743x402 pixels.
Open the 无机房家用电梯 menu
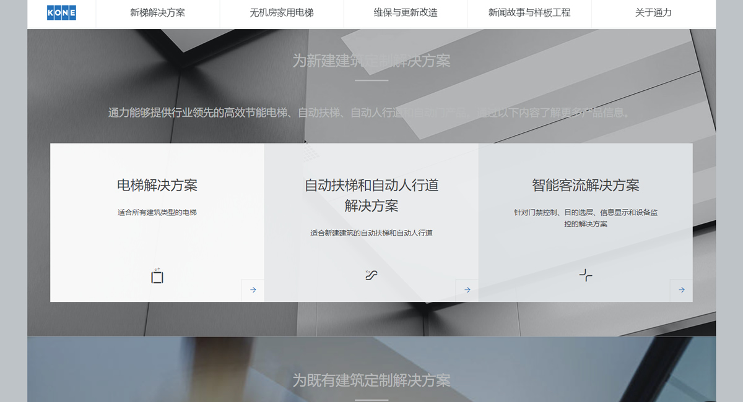coord(281,12)
